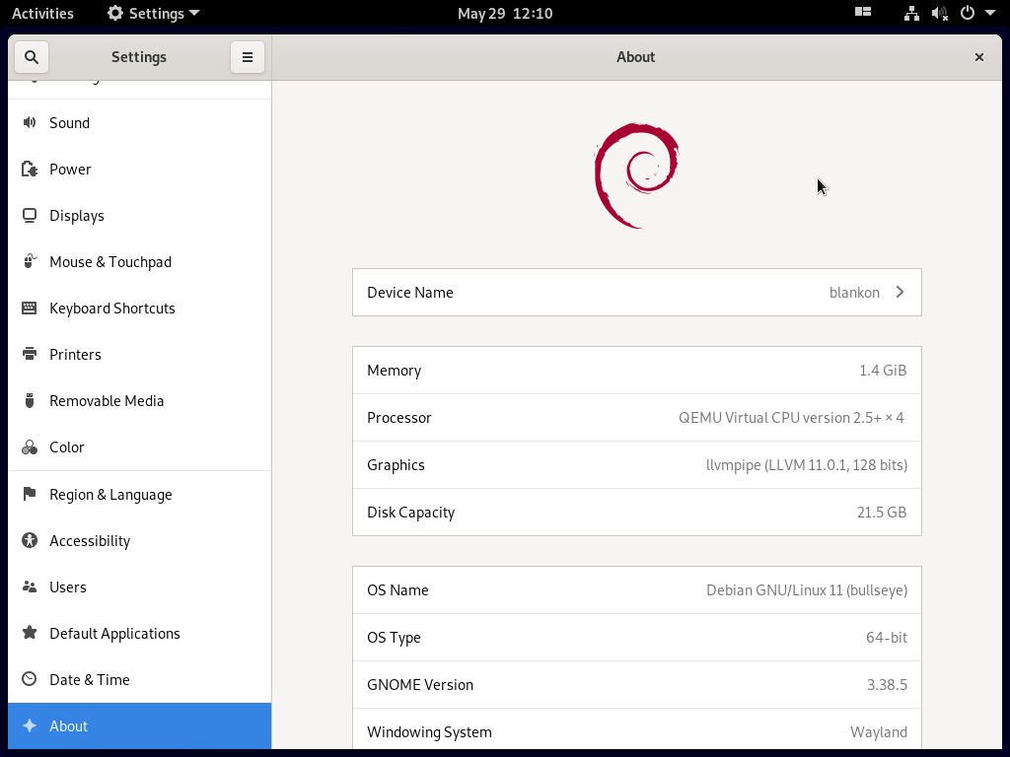The height and width of the screenshot is (757, 1010).
Task: Open Keyboard Shortcuts panel
Action: point(140,308)
